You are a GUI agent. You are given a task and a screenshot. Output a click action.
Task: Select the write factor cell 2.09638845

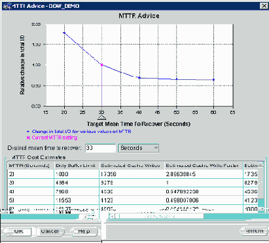click(204, 174)
